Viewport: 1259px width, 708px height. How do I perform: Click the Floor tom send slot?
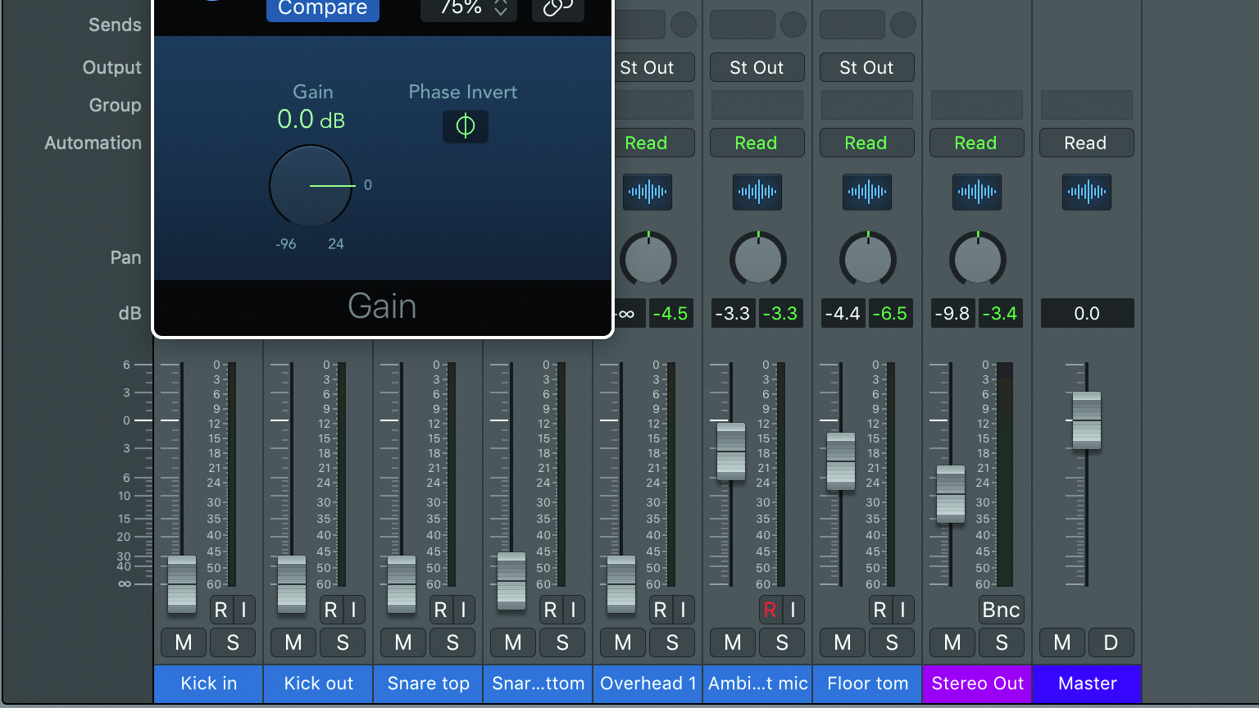[x=852, y=25]
